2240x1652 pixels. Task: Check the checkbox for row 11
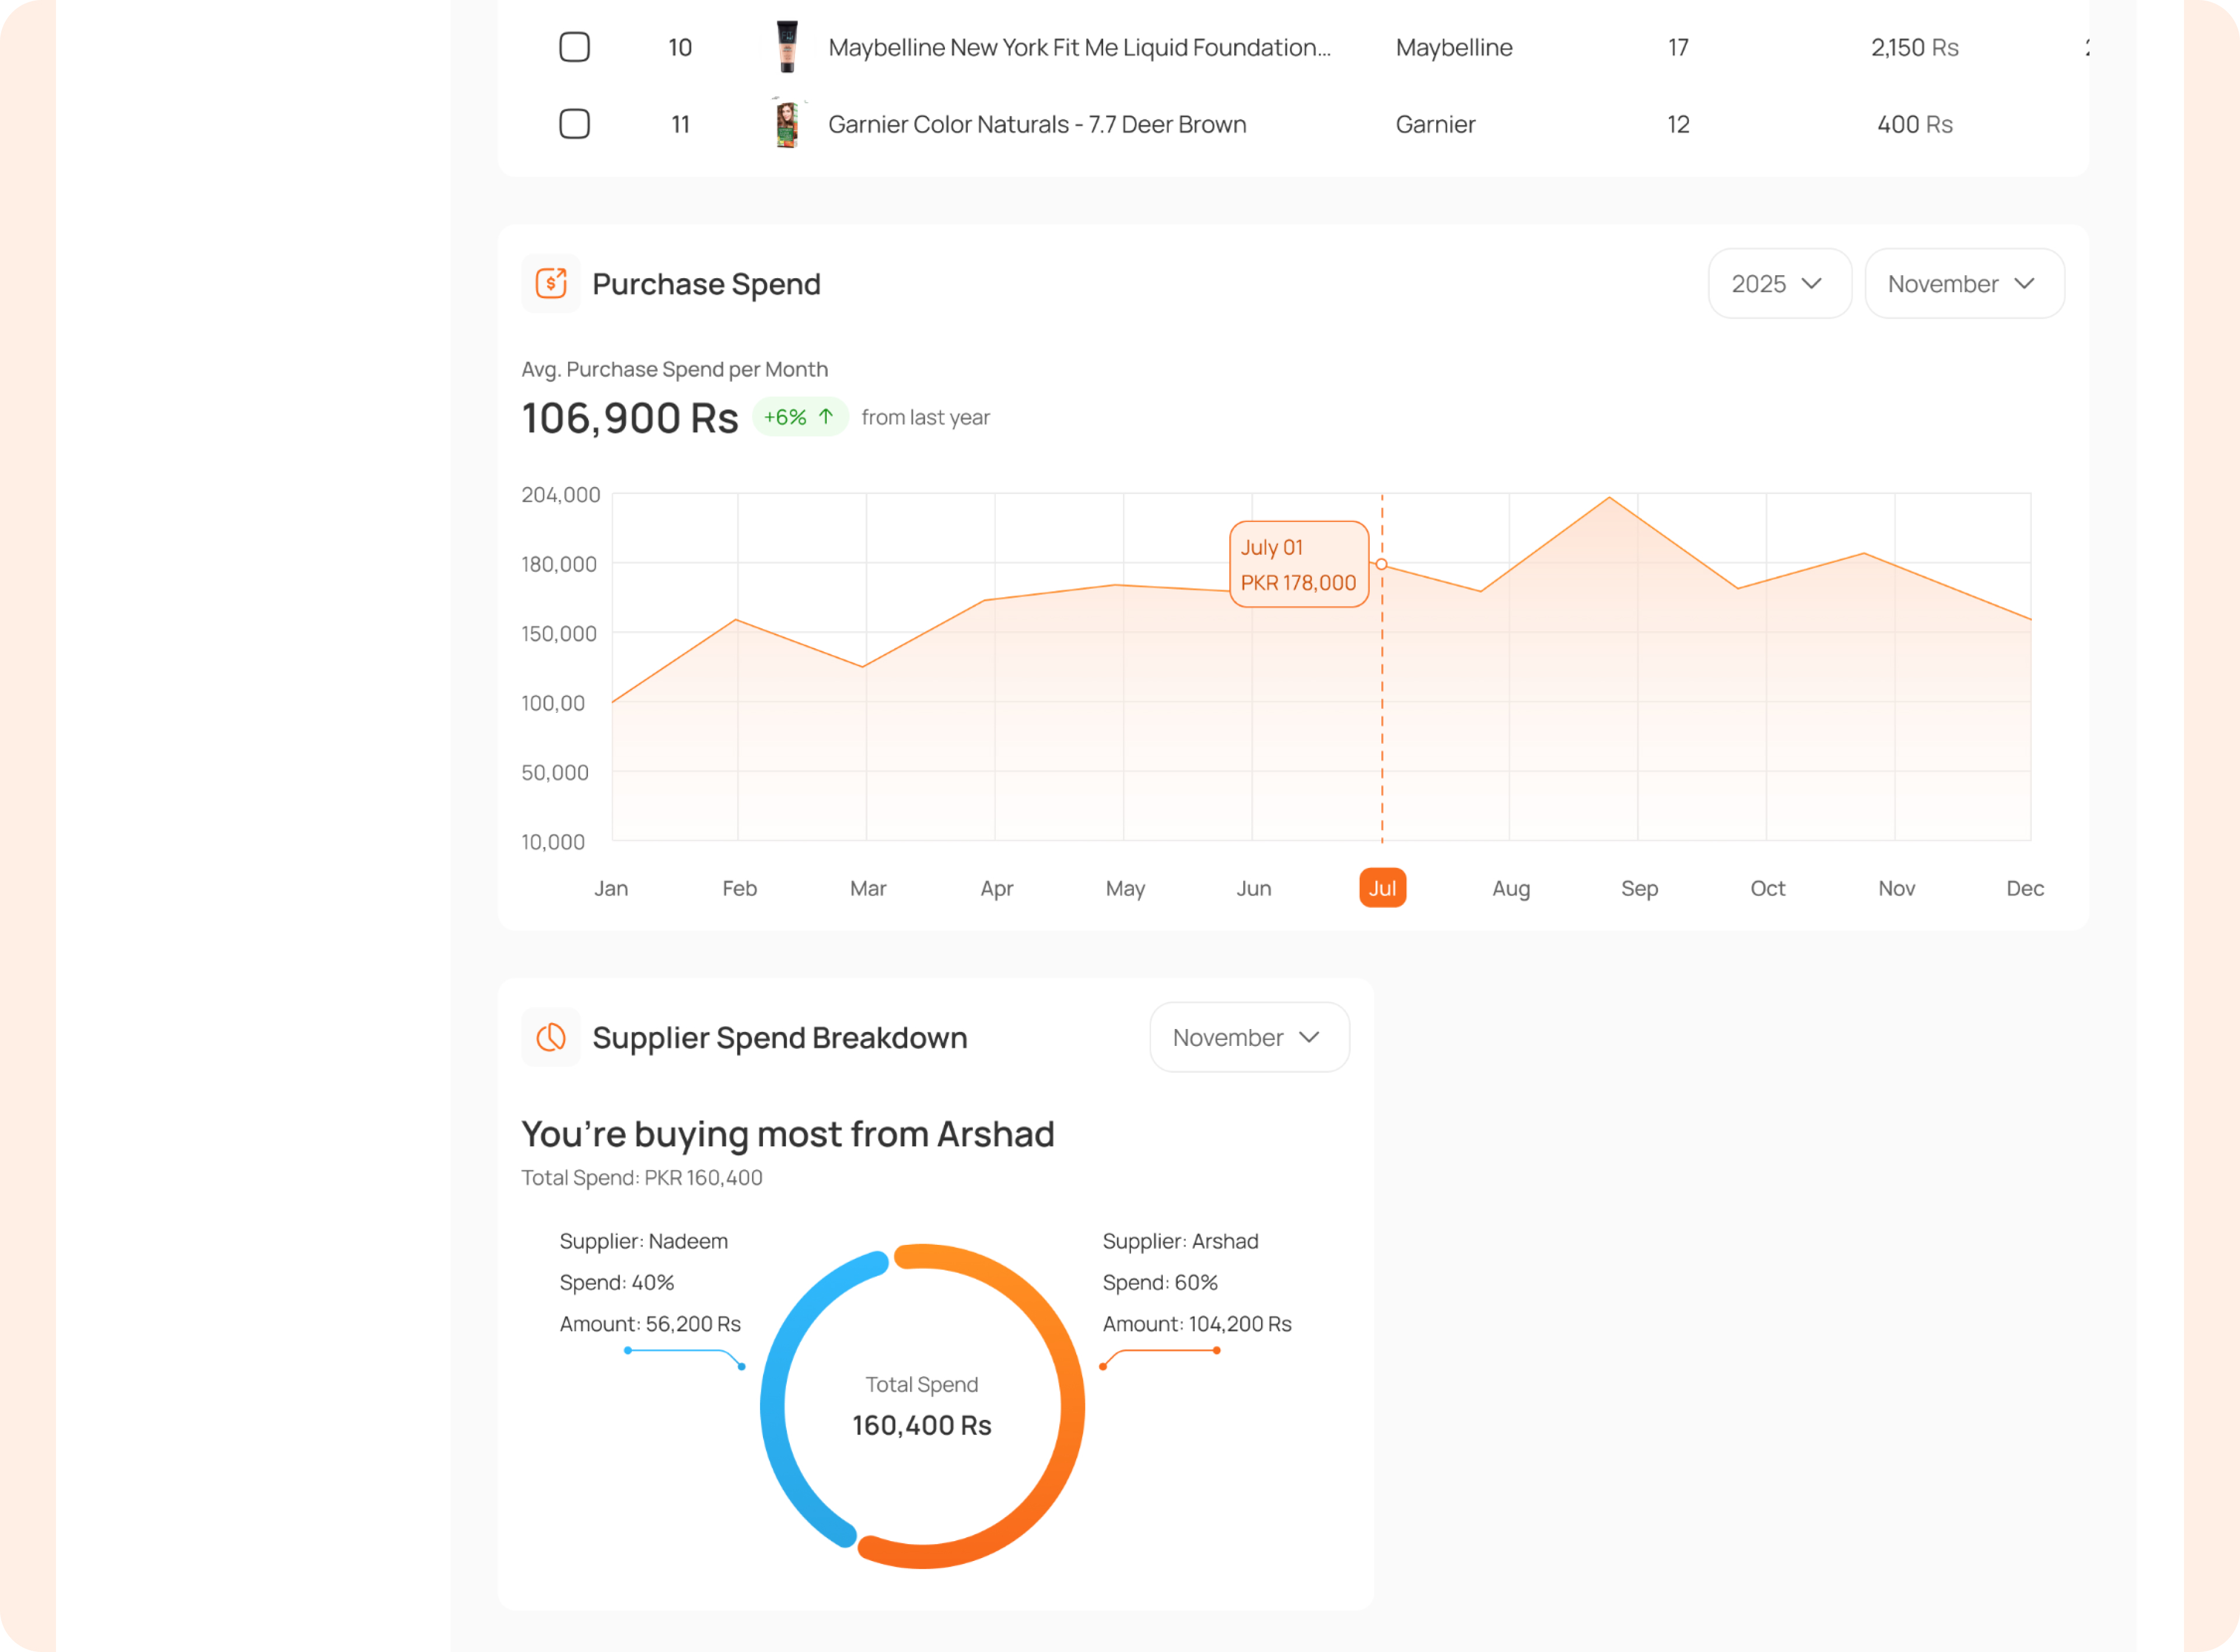[574, 124]
